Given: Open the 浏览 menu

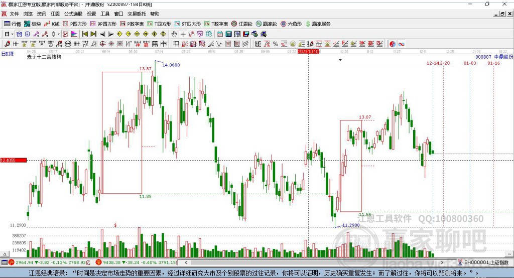Looking at the screenshot, I should coord(28,14).
